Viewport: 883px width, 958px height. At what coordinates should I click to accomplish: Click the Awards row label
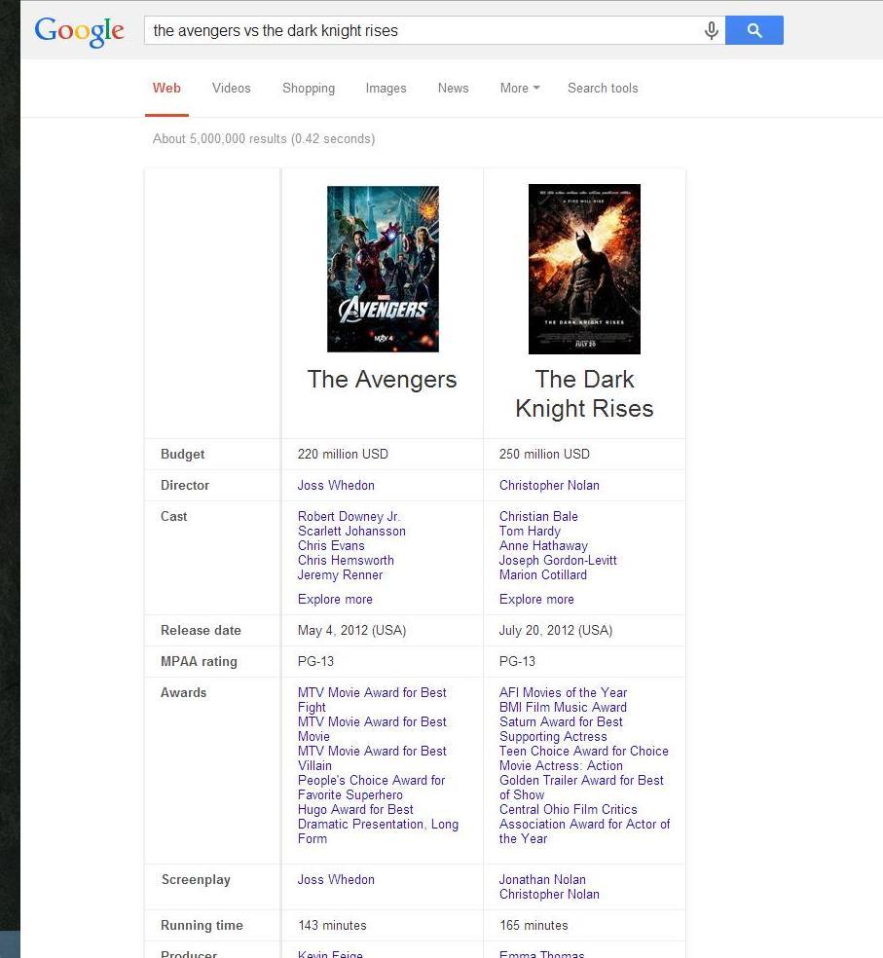[x=183, y=693]
